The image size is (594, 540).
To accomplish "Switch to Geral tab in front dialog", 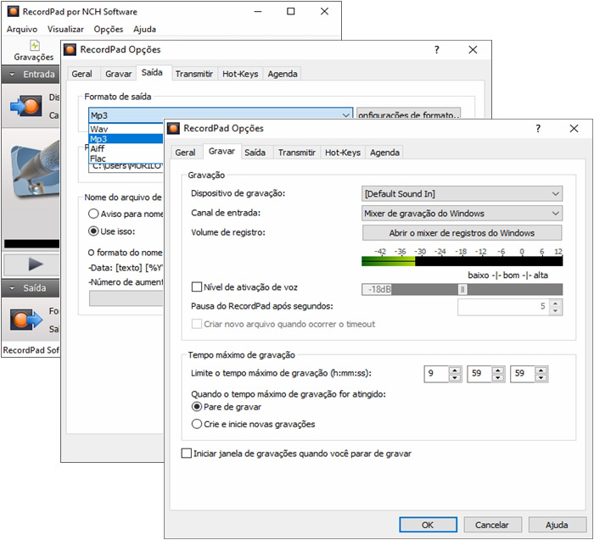I will pos(185,153).
